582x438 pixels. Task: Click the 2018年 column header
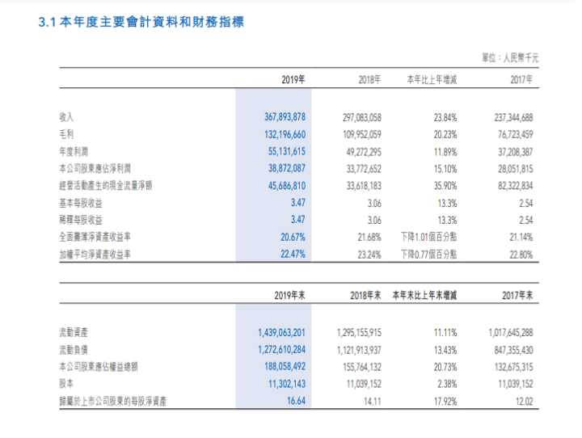click(x=369, y=80)
